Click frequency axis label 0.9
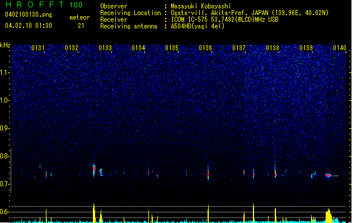The image size is (352, 223). pyautogui.click(x=5, y=128)
